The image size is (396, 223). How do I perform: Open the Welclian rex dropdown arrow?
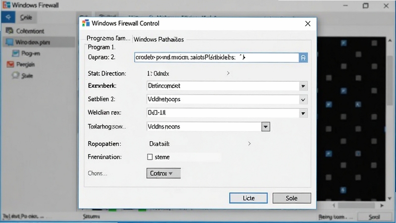[303, 113]
